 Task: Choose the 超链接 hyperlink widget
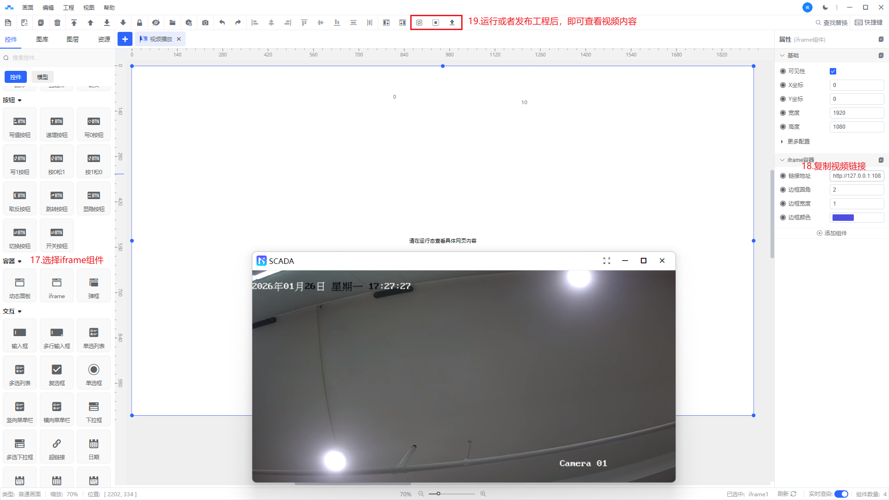pos(56,449)
